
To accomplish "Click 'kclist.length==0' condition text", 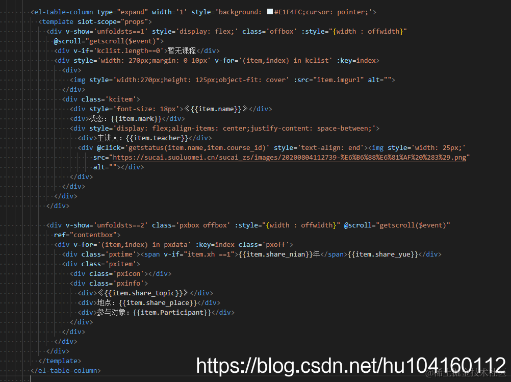I will [x=129, y=51].
